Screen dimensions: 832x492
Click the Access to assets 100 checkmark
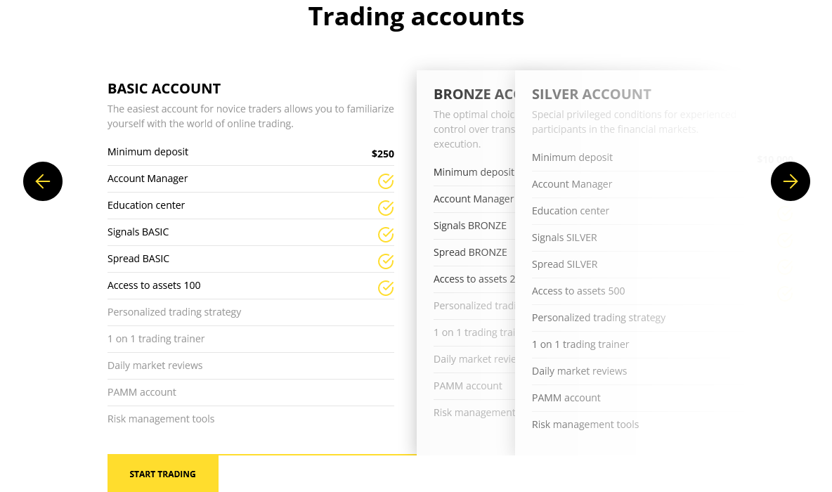[x=386, y=287]
